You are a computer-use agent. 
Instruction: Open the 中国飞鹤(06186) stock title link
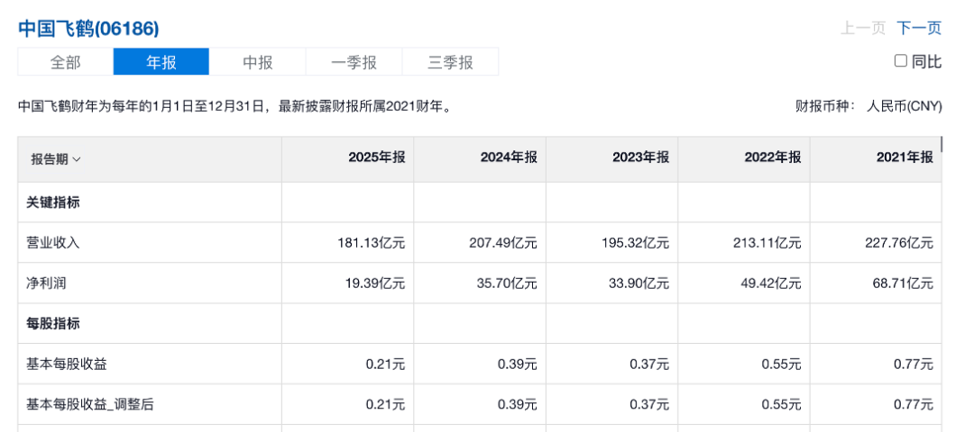(x=88, y=28)
